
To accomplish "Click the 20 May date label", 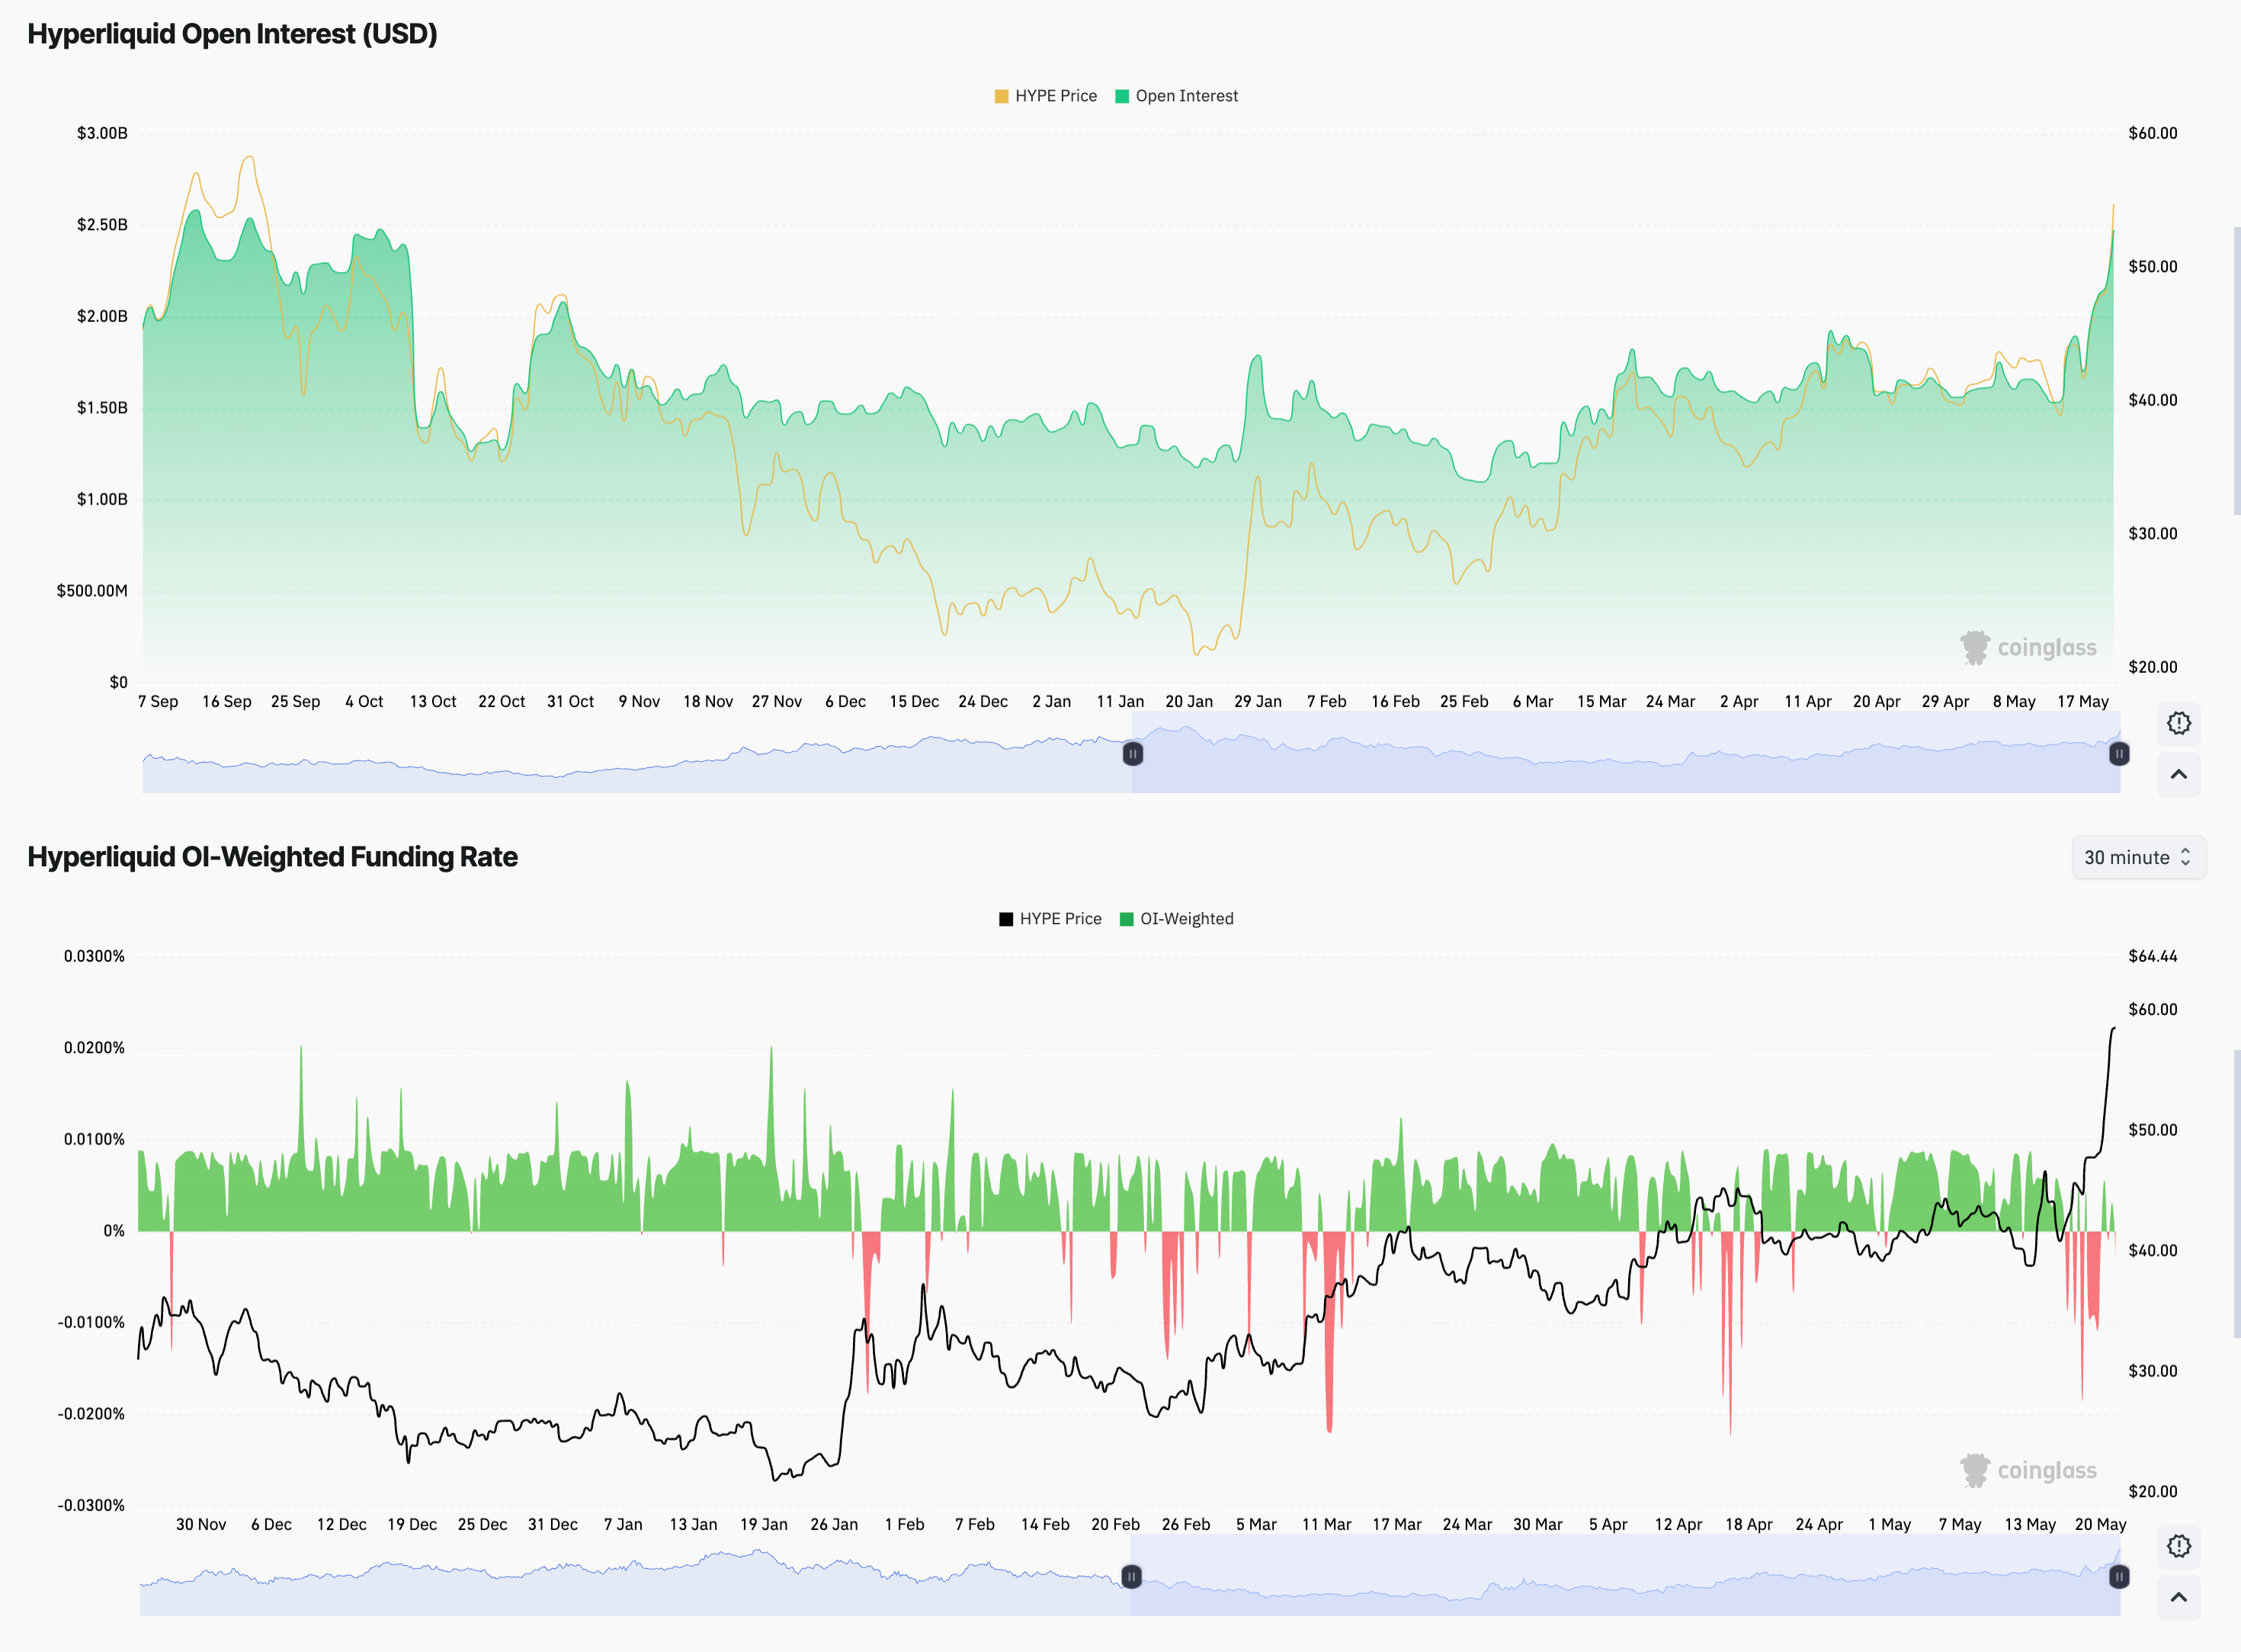I will coord(2101,1524).
